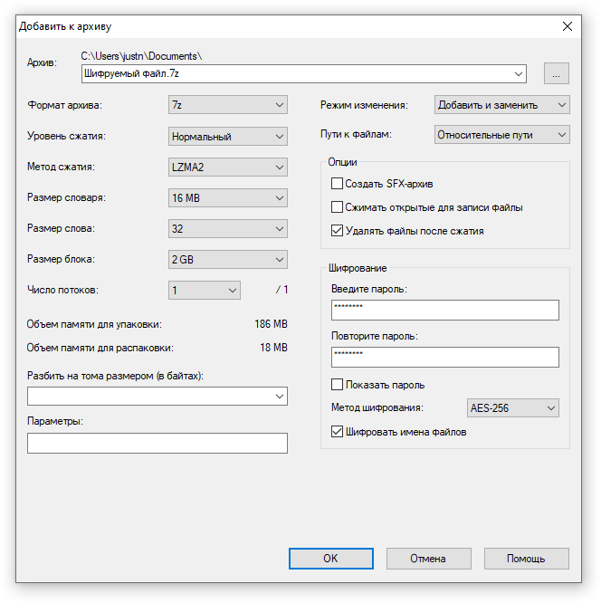Screen dimensions: 601x603
Task: Open the Формат архива dropdown
Action: coord(227,105)
